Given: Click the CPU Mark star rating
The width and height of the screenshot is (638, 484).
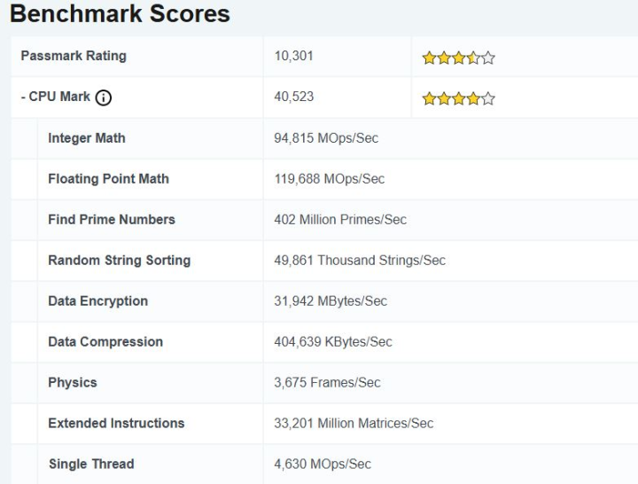Looking at the screenshot, I should coord(458,98).
